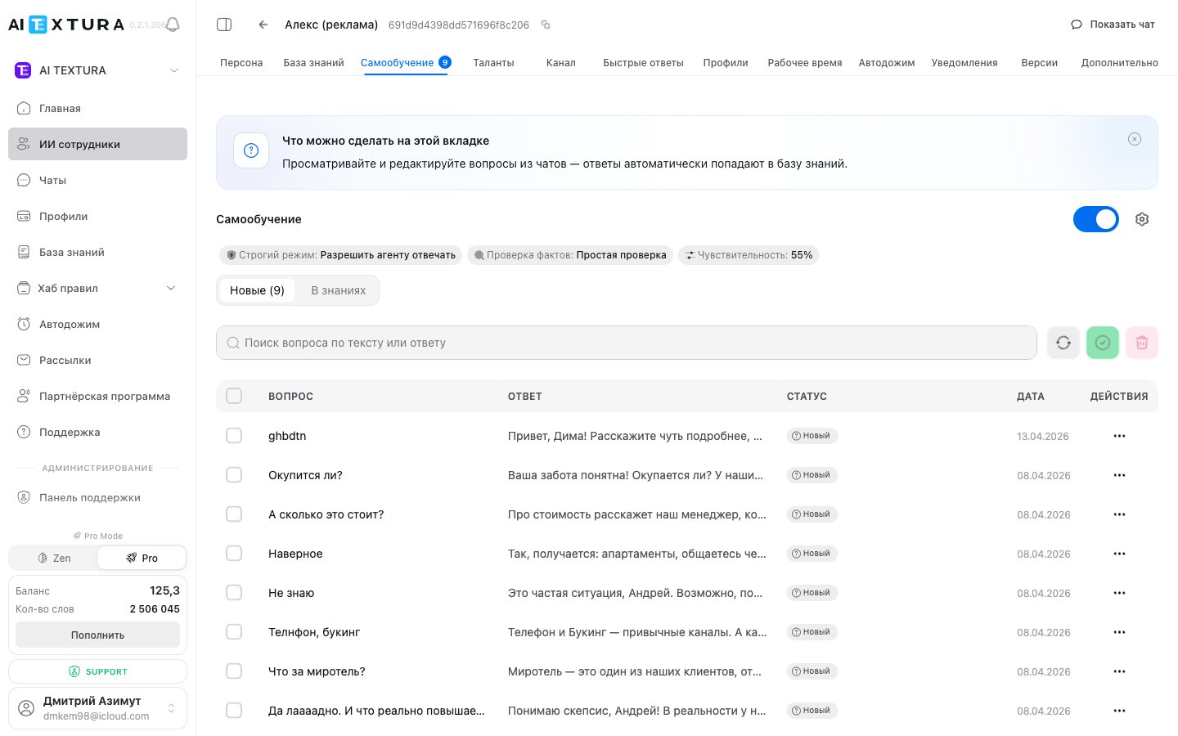Open База знаний in the sidebar
This screenshot has width=1178, height=736.
point(97,252)
